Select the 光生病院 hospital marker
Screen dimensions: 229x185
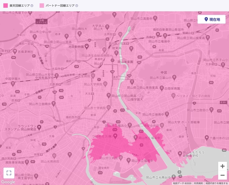[93, 76]
